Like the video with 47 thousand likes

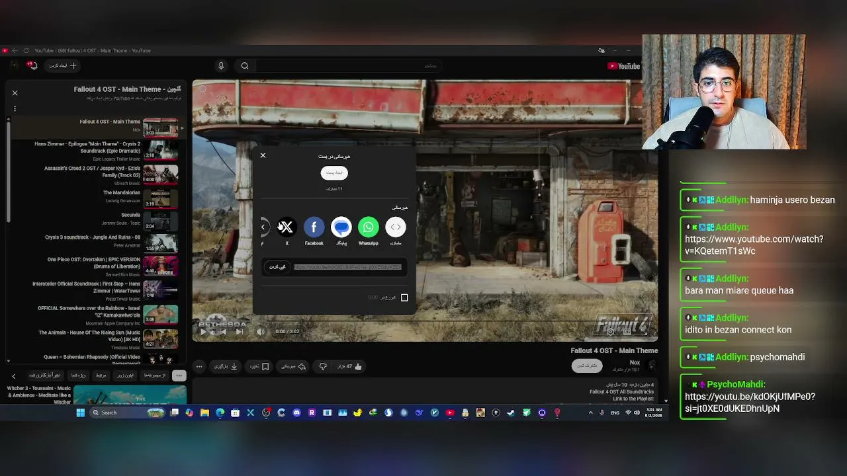click(x=351, y=366)
